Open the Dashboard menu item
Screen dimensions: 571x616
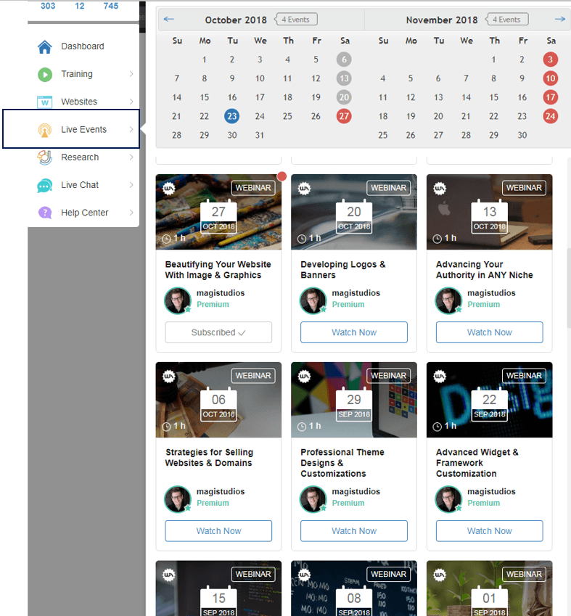83,46
